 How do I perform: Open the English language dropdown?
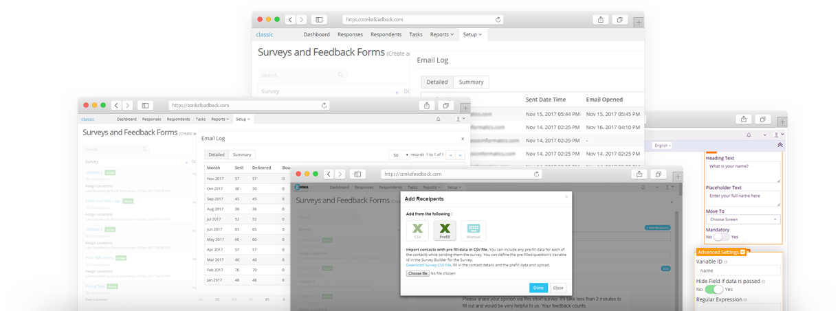tap(662, 146)
